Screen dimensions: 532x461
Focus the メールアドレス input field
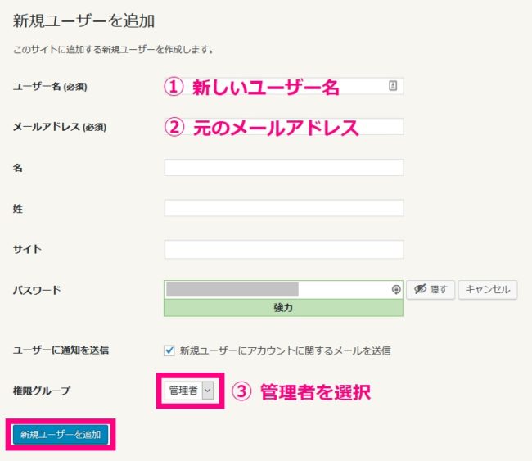pos(284,126)
